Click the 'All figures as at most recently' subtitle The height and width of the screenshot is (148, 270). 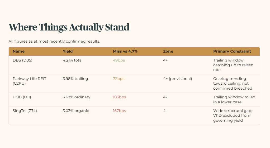pyautogui.click(x=54, y=41)
